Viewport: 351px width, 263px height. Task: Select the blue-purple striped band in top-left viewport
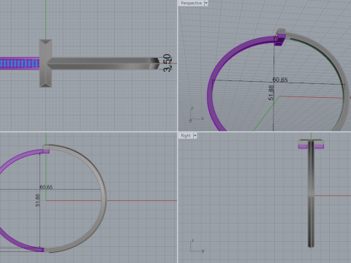[20, 64]
